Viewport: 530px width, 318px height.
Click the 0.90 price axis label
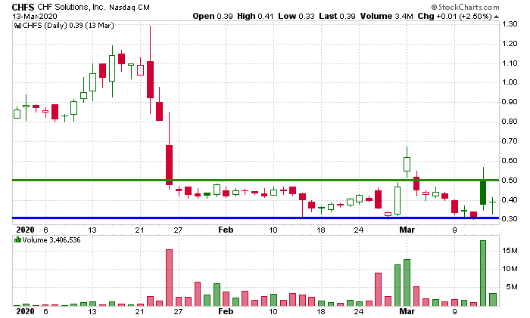tap(510, 102)
